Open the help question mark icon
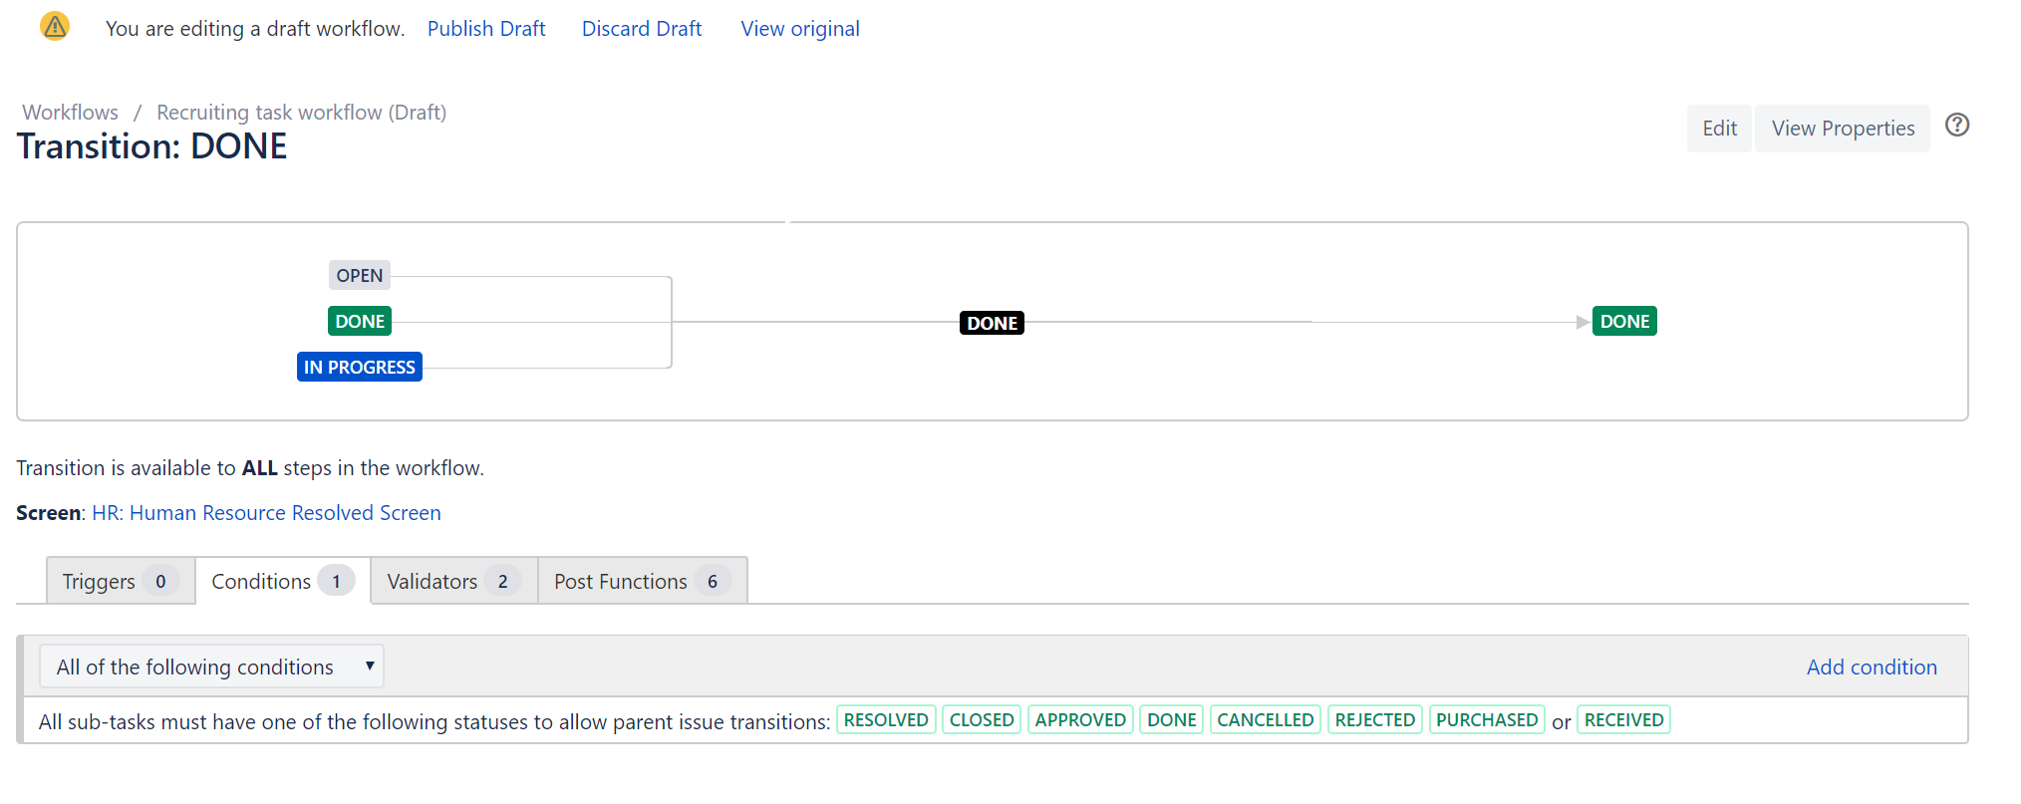This screenshot has width=2021, height=804. 1957,126
